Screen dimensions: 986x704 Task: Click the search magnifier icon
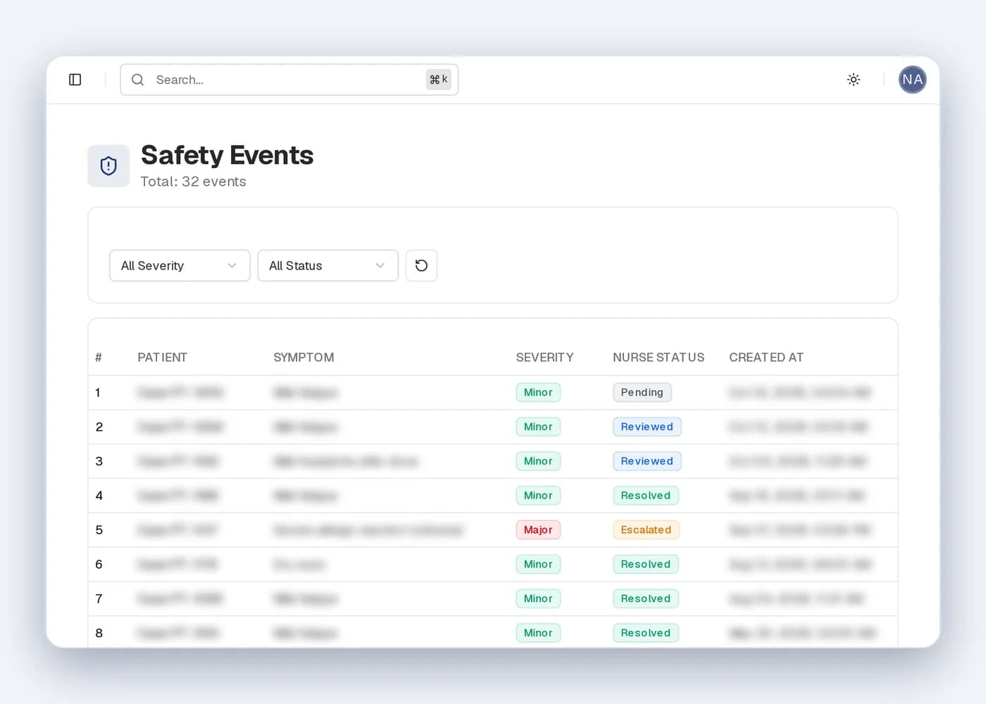(x=138, y=80)
